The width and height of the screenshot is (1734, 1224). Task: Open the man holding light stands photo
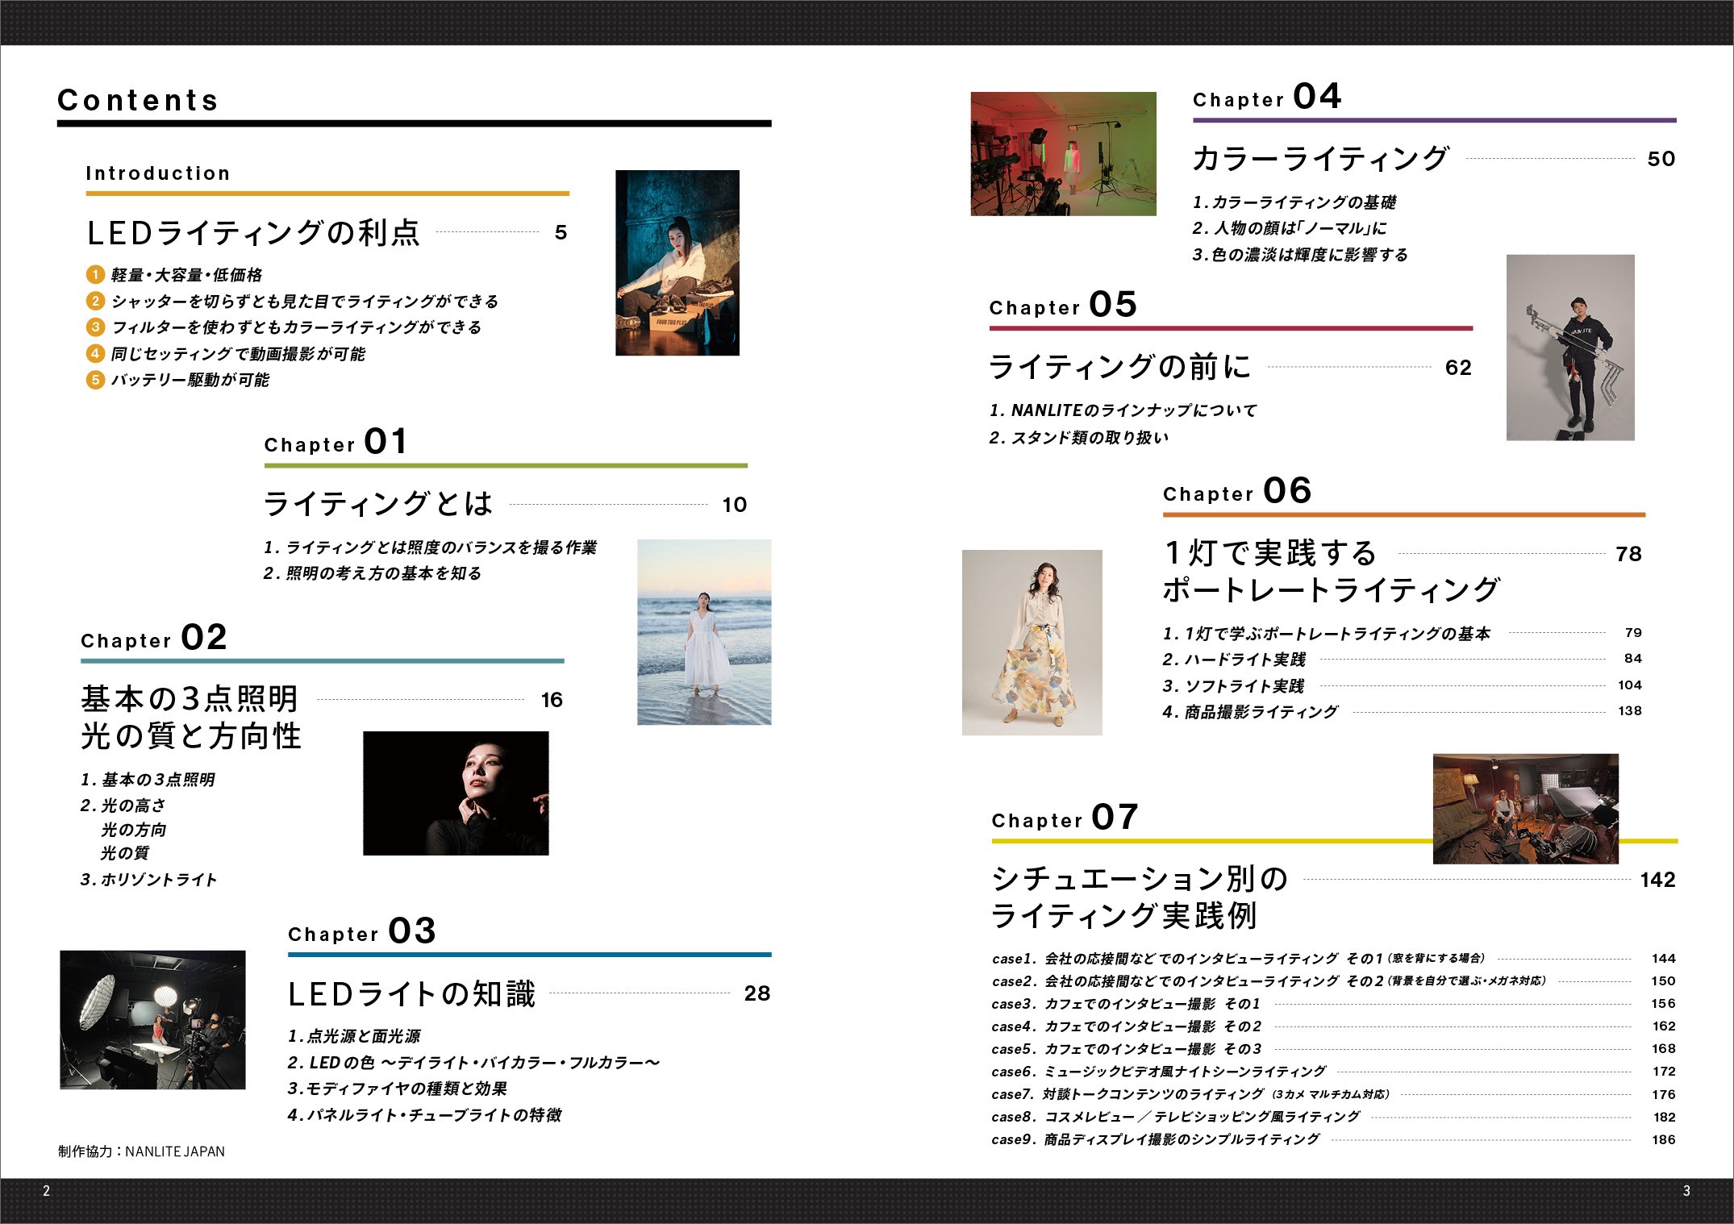1569,348
